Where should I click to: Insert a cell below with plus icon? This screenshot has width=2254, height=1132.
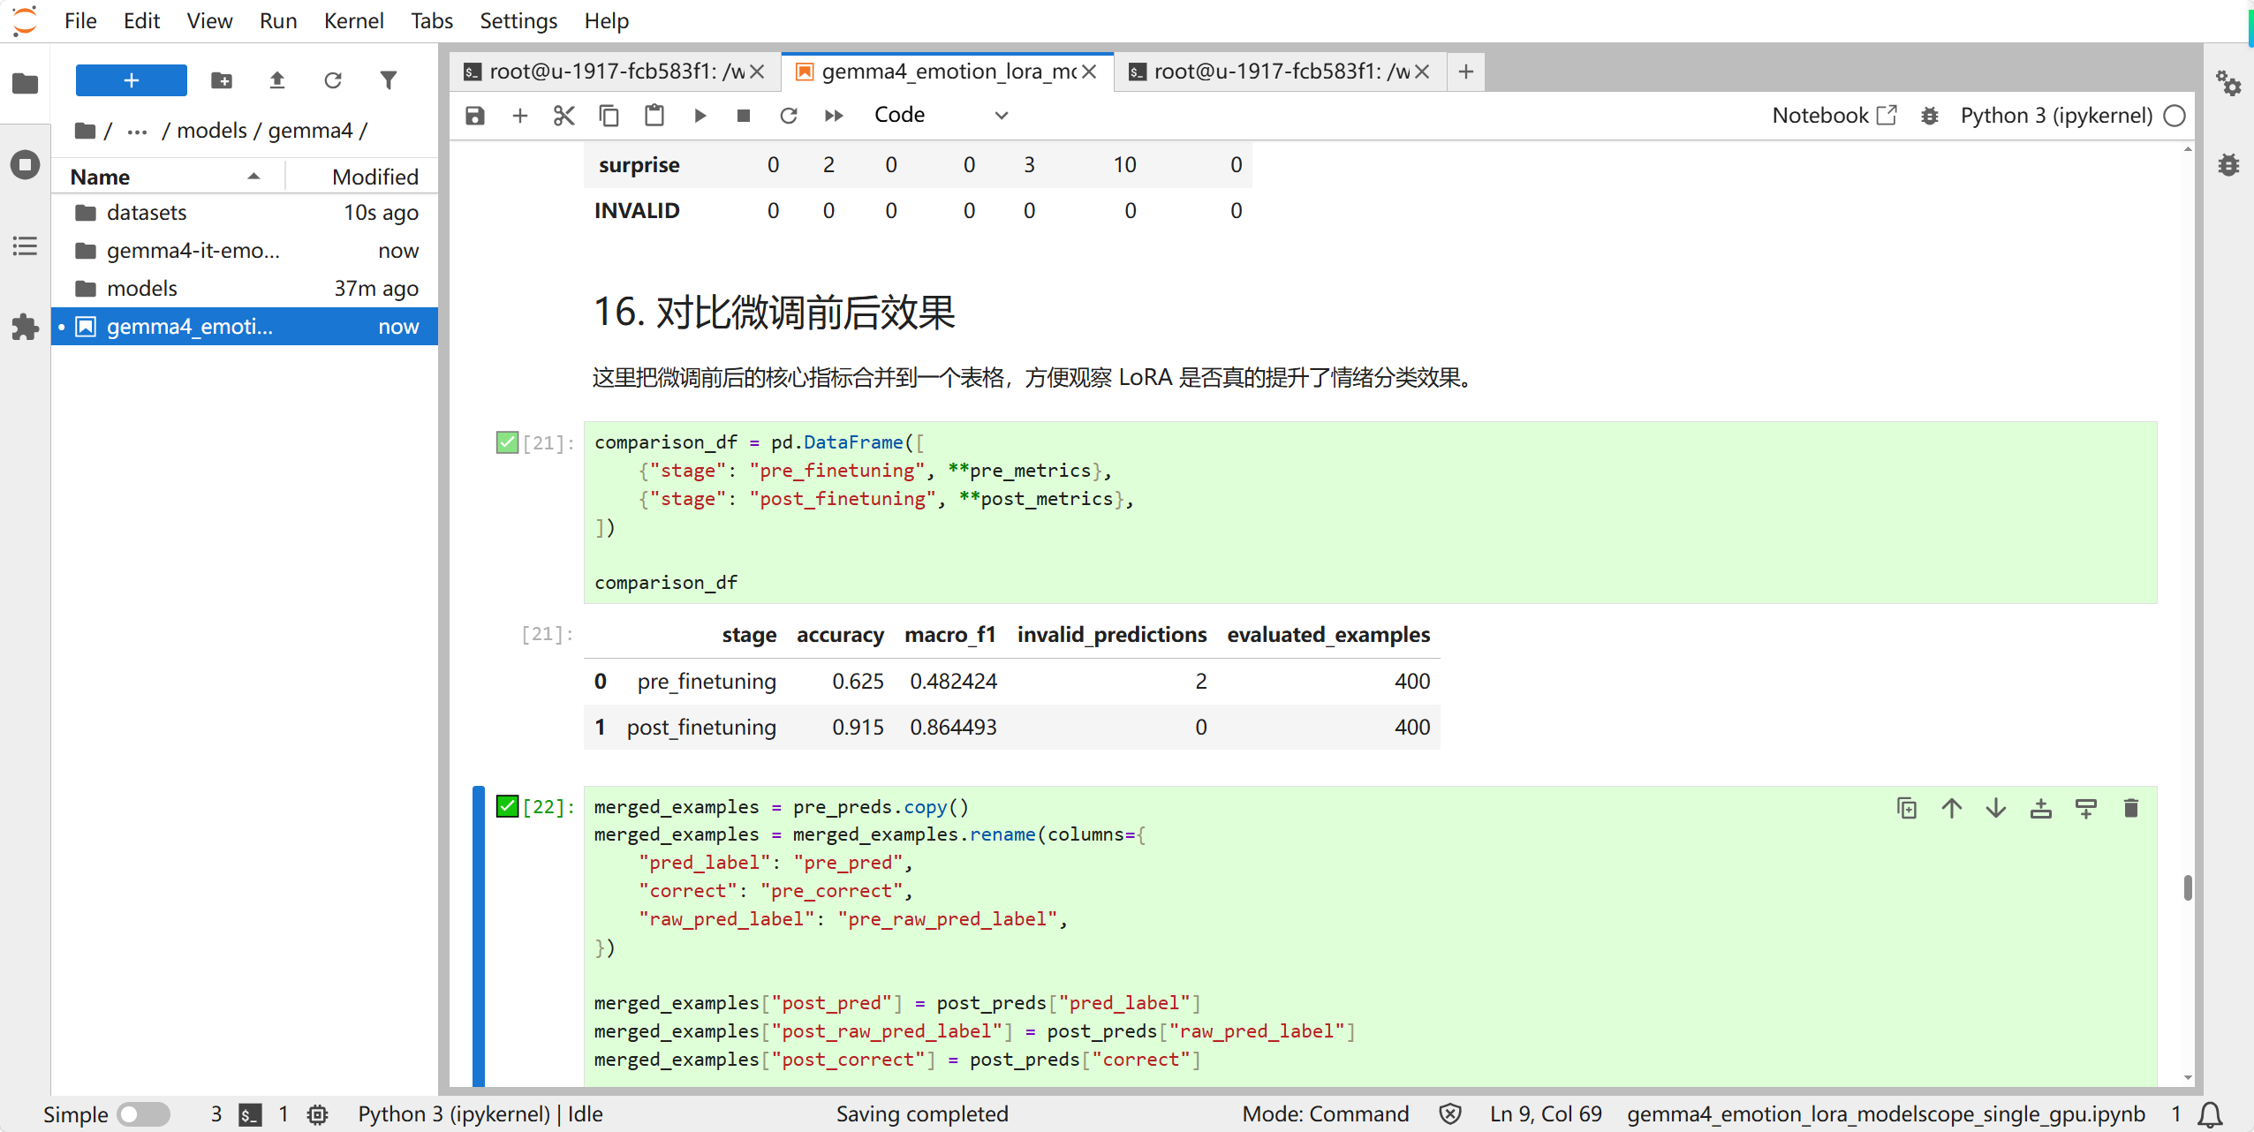(520, 116)
